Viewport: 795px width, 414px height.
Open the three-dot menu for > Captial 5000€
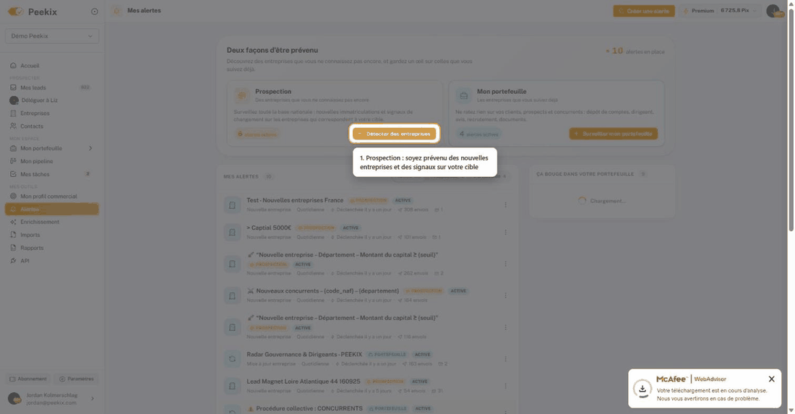[505, 232]
